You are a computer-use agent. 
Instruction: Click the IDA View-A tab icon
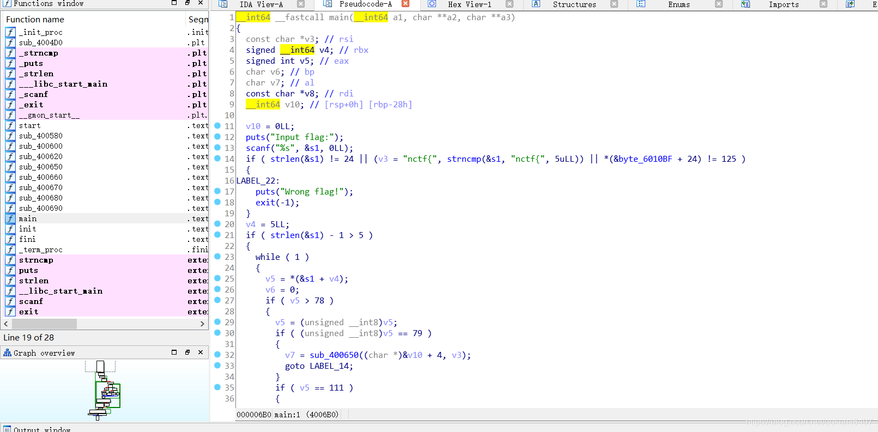point(223,4)
